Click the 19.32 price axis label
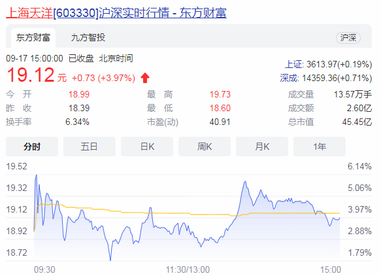Image resolution: width=381 pixels, height=276 pixels. click(16, 188)
